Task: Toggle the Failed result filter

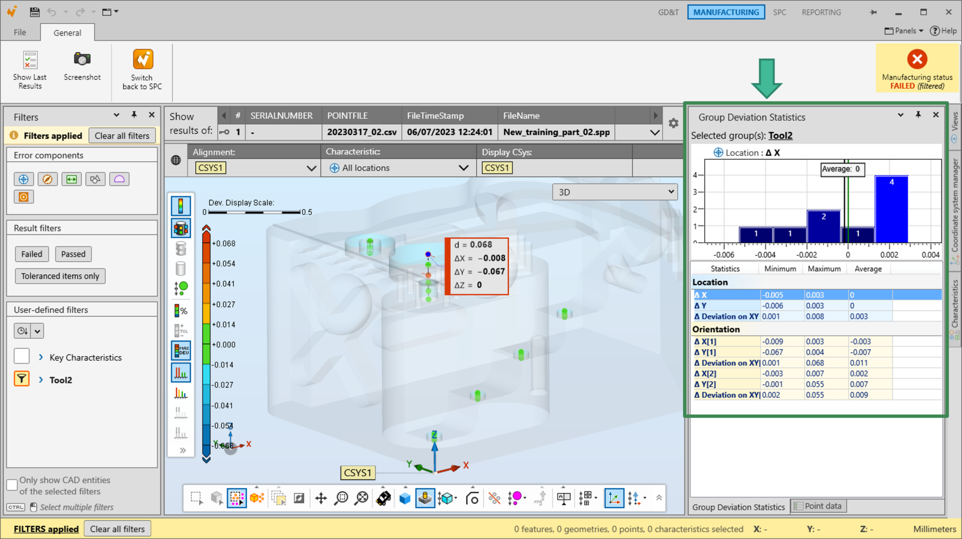Action: (x=31, y=254)
